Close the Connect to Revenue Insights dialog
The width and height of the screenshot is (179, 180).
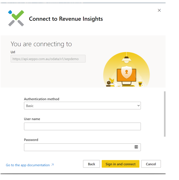159,10
